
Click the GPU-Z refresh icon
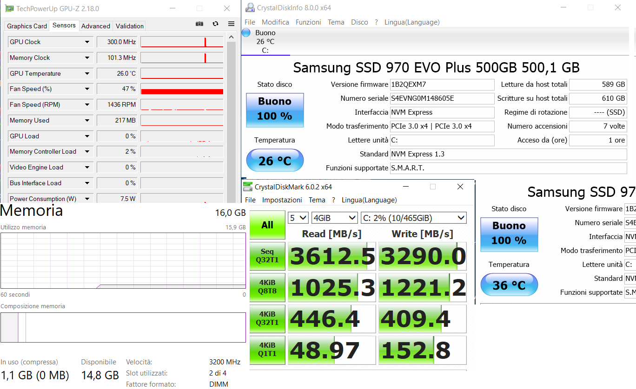click(x=215, y=24)
